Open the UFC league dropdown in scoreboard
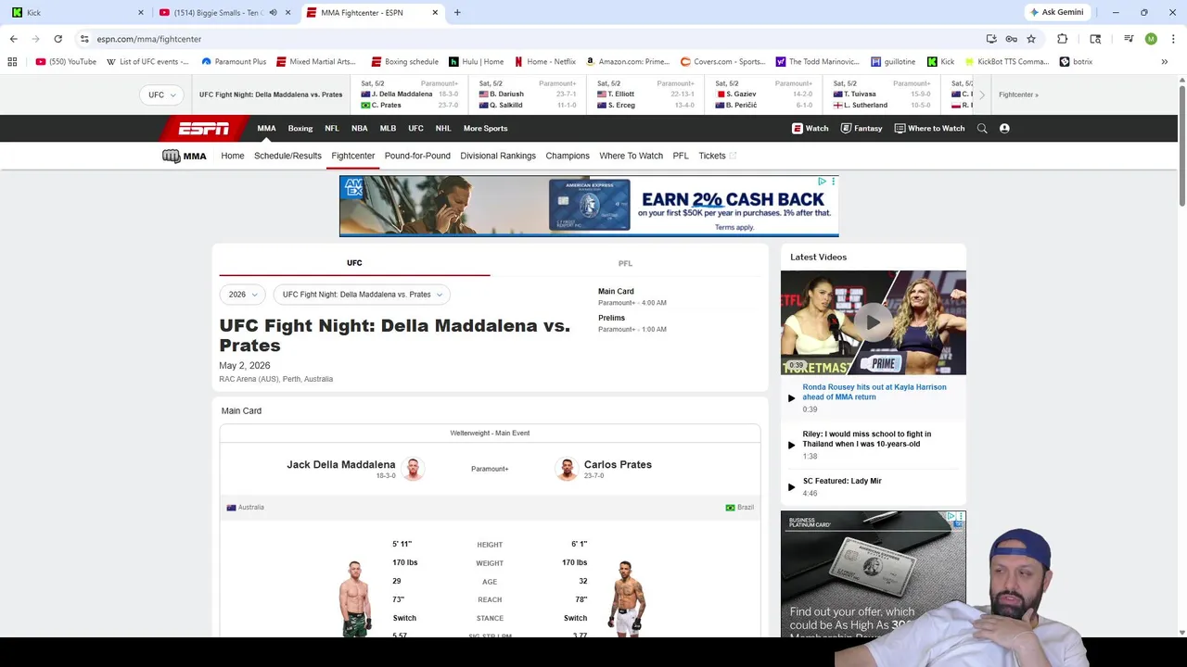The height and width of the screenshot is (667, 1187). [x=161, y=94]
